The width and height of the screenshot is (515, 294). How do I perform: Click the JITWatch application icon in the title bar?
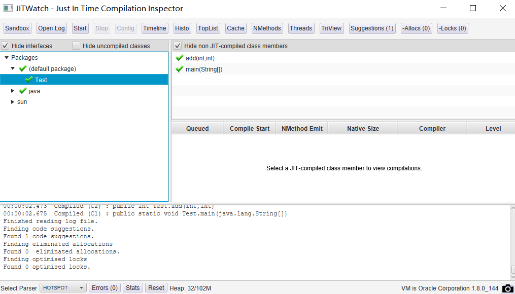8,8
